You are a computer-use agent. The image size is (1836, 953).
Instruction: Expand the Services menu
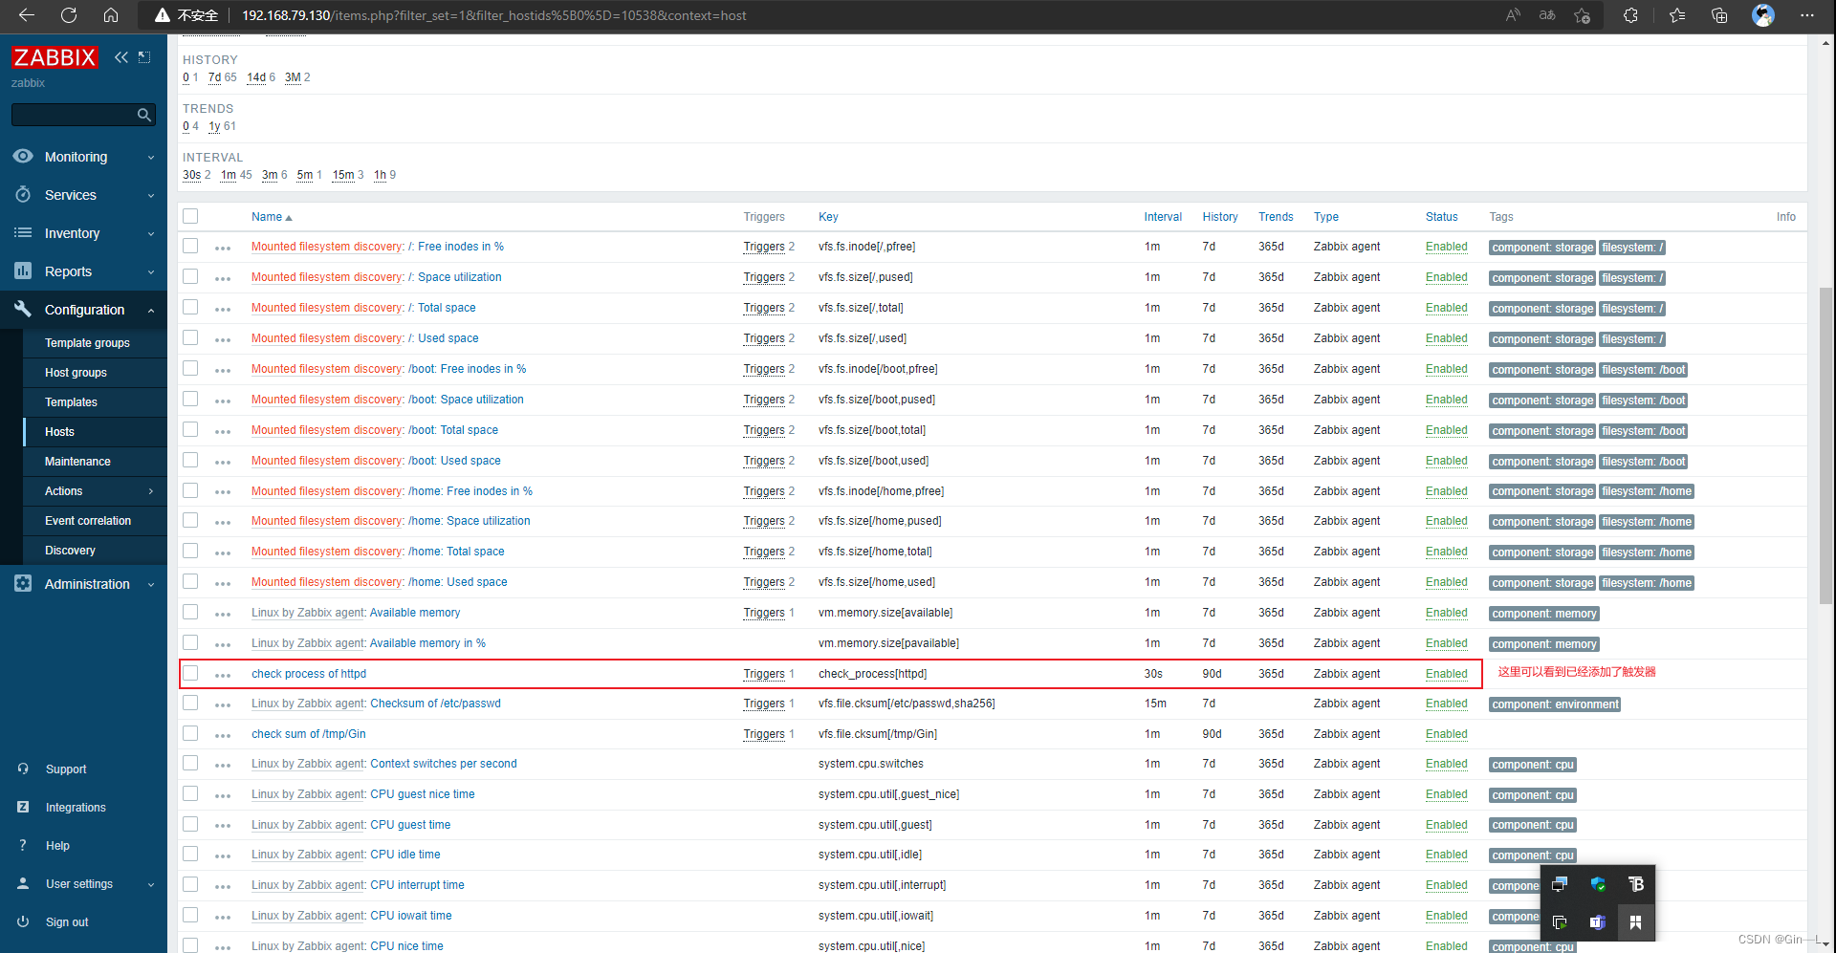click(151, 196)
